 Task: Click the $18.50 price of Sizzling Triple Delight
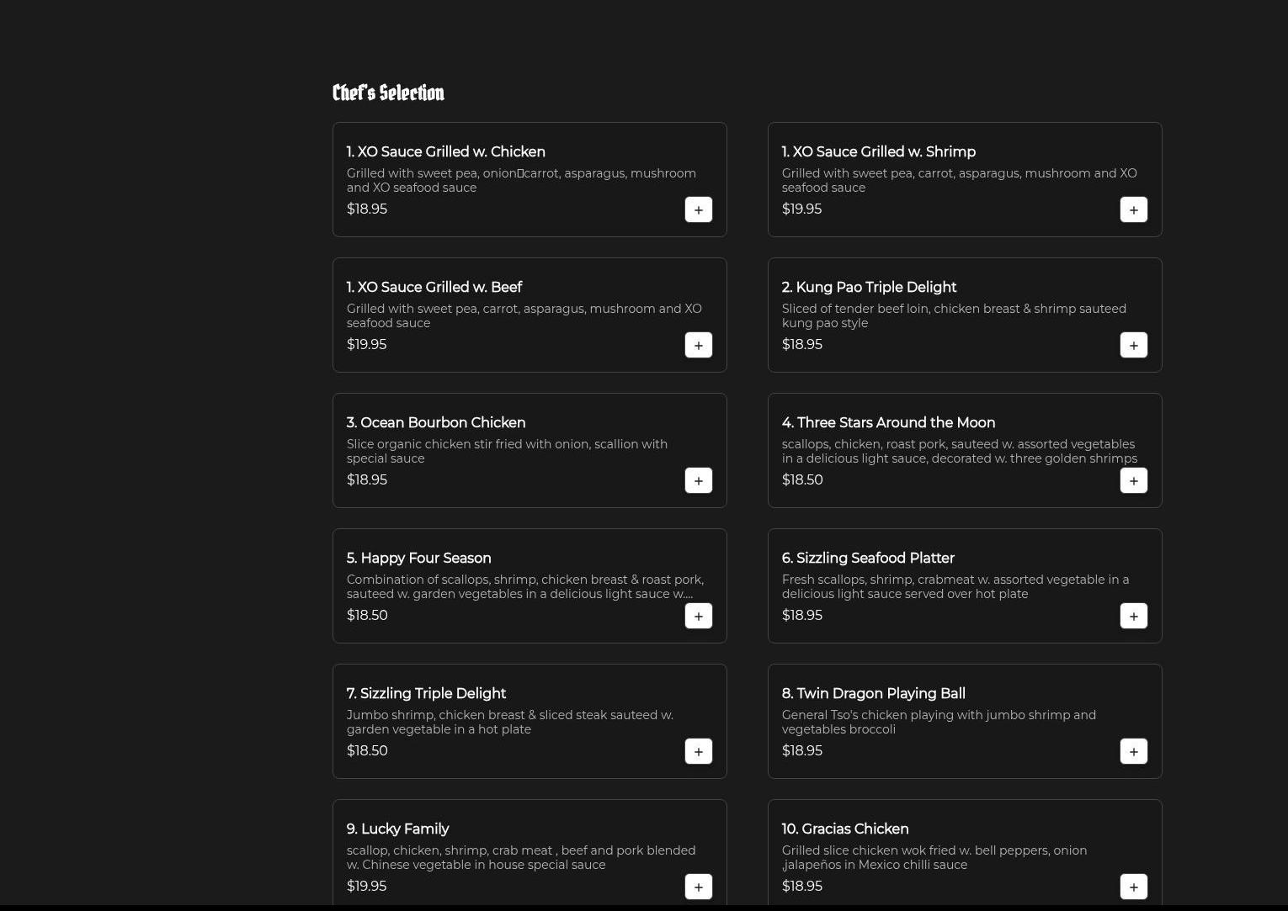(x=367, y=750)
